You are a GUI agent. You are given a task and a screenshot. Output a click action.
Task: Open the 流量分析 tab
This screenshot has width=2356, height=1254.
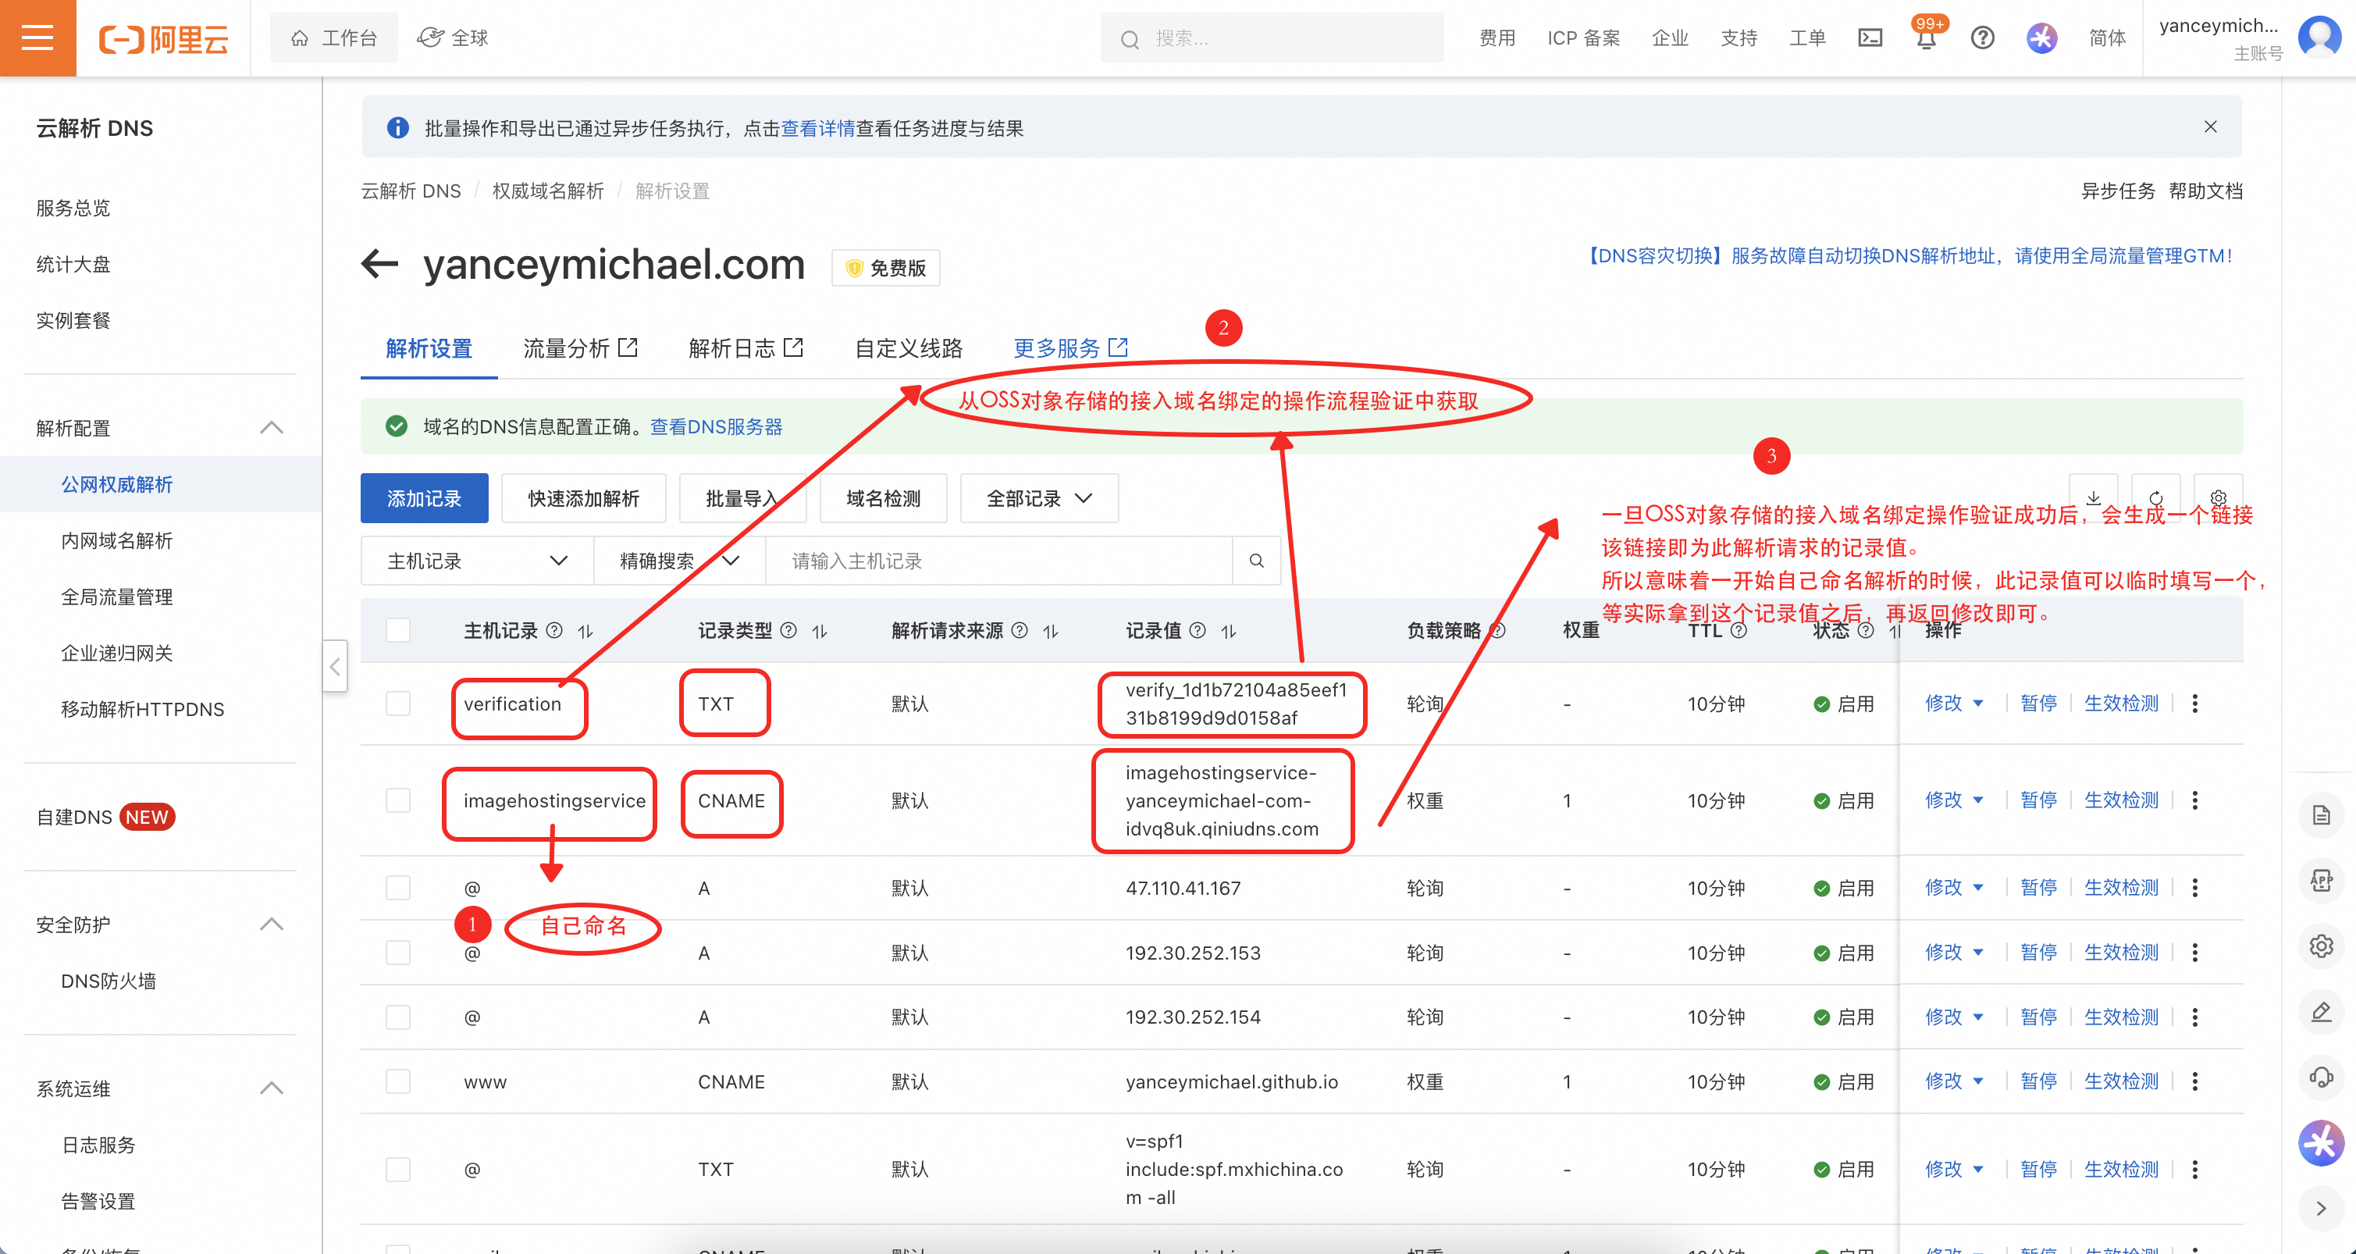(x=581, y=348)
